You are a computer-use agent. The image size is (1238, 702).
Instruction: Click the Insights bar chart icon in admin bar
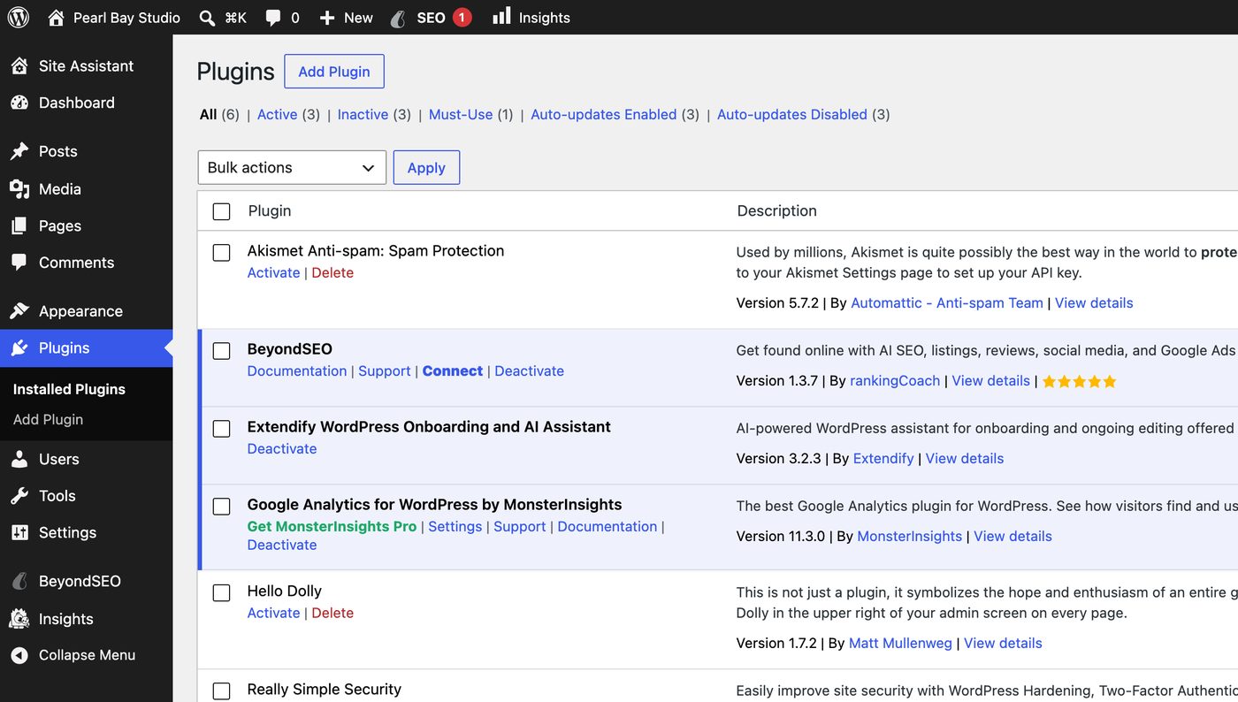point(501,16)
